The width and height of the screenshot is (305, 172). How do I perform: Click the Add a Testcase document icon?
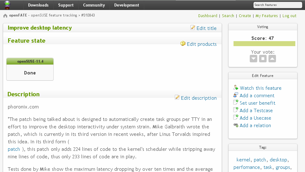[236, 110]
